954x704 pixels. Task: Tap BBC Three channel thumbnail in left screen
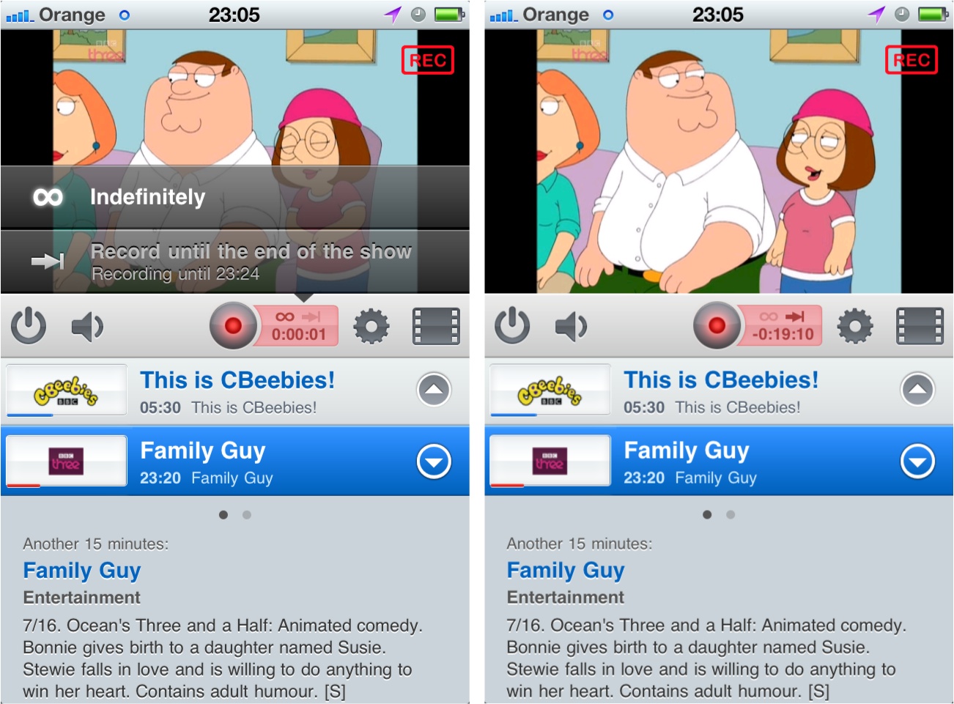coord(67,461)
